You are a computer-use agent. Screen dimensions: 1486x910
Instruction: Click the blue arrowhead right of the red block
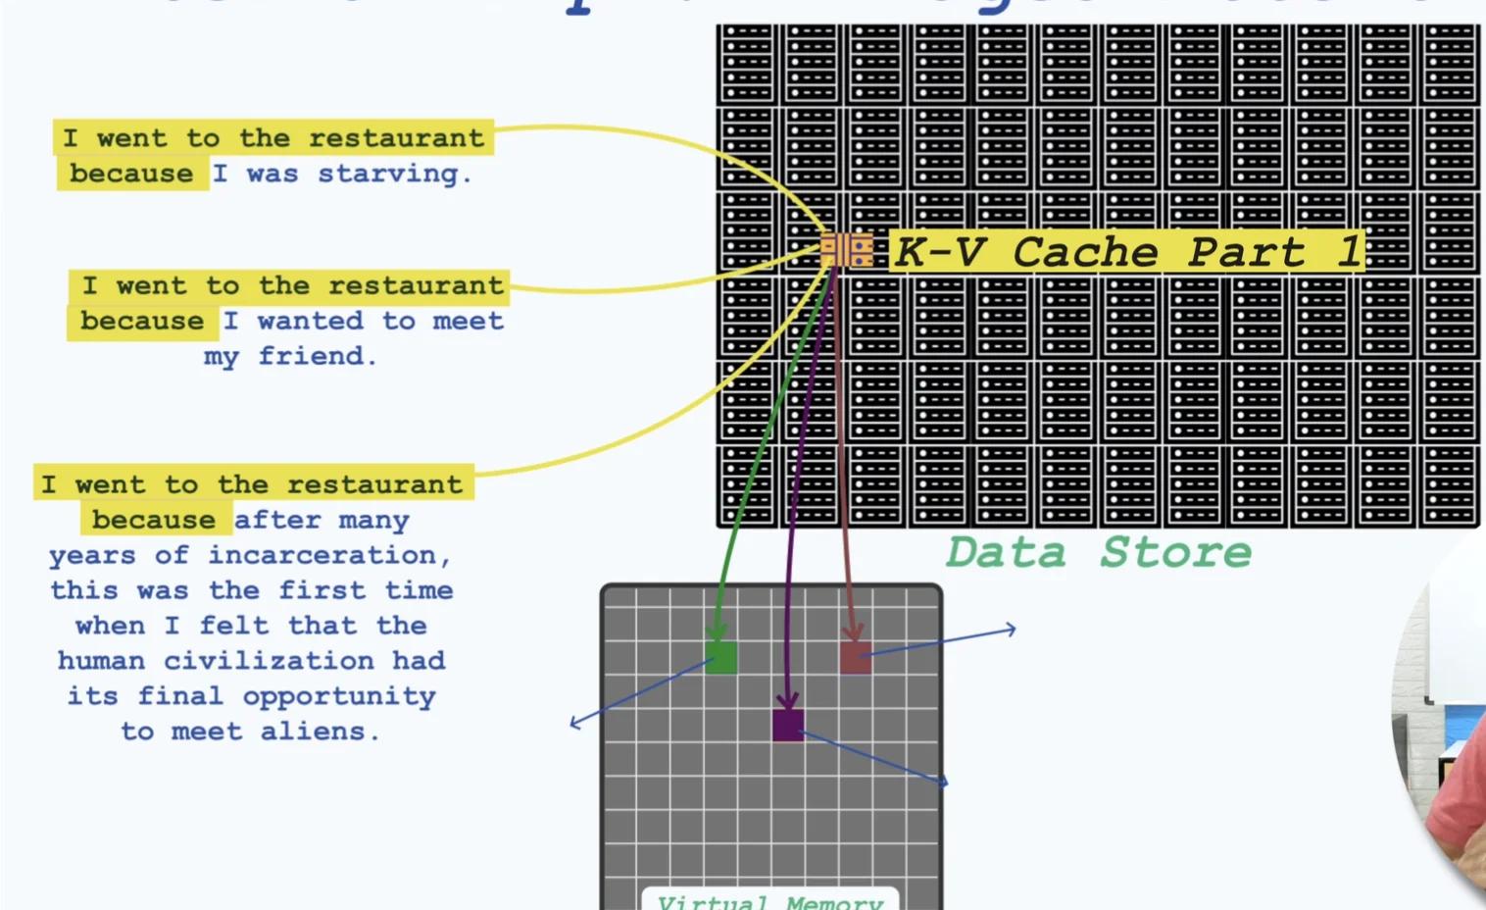pos(1011,630)
